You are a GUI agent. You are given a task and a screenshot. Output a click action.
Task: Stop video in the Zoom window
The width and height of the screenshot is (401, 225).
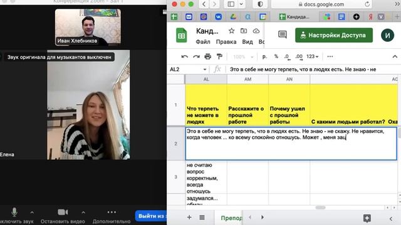(63, 212)
